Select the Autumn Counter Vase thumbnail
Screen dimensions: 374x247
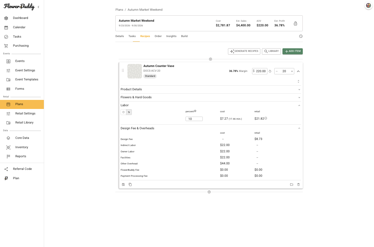(135, 71)
